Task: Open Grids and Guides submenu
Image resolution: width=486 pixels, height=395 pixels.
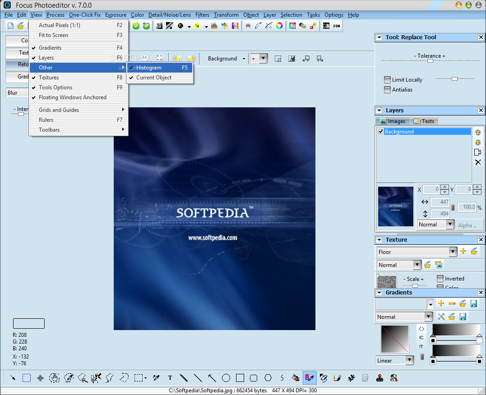Action: (79, 110)
